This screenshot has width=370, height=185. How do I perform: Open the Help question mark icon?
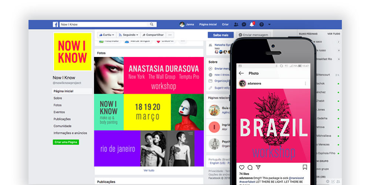[x=262, y=24]
